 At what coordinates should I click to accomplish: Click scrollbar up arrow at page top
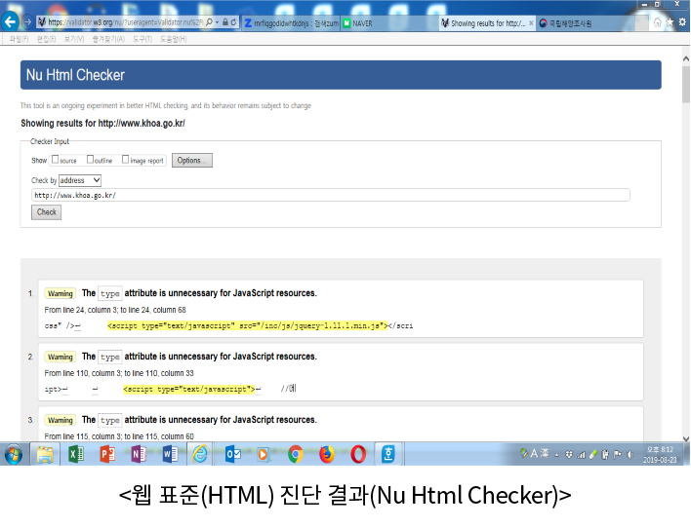pyautogui.click(x=686, y=58)
